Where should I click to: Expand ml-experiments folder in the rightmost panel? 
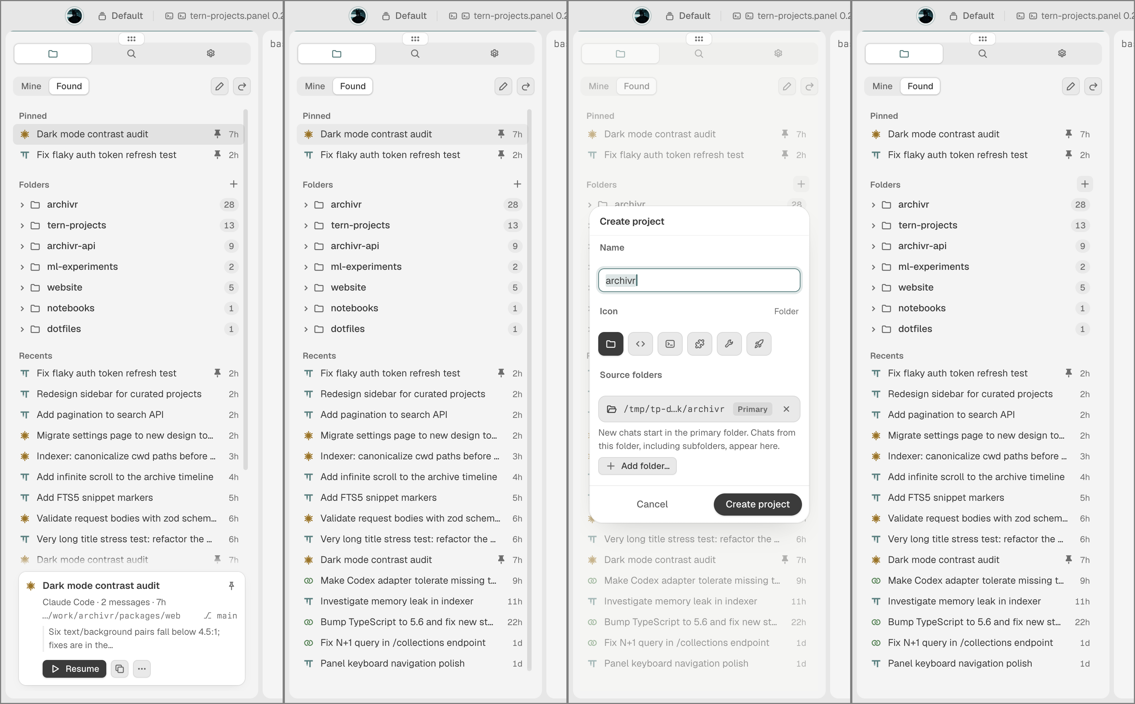tap(873, 267)
